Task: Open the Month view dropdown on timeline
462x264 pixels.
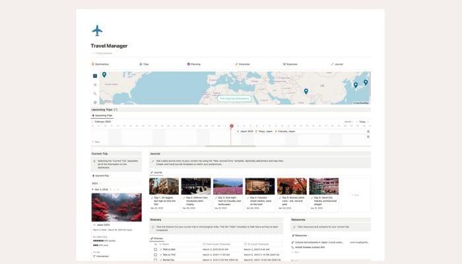Action: (349, 121)
